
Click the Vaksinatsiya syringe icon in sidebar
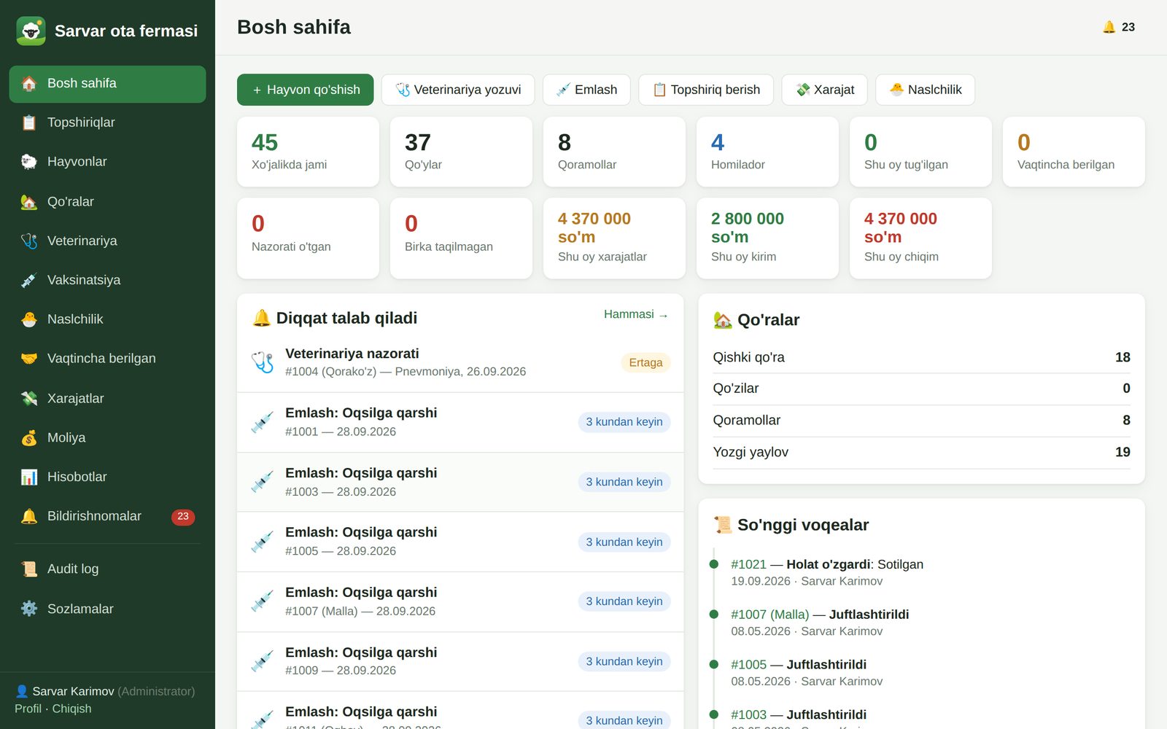click(x=29, y=280)
